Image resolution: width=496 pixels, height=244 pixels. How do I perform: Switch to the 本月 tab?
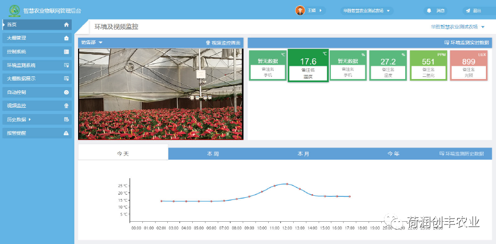(303, 154)
